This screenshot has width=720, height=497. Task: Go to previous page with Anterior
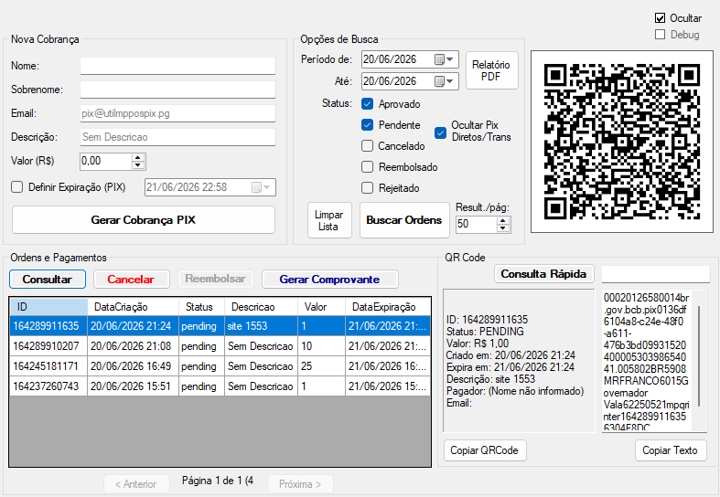136,484
